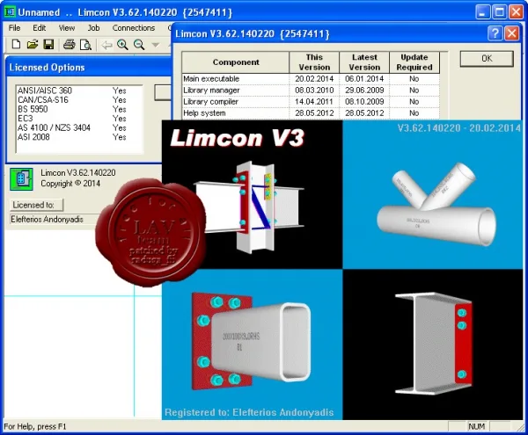Click the 06.01.2014 latest version cell
The width and height of the screenshot is (528, 435).
click(x=364, y=79)
